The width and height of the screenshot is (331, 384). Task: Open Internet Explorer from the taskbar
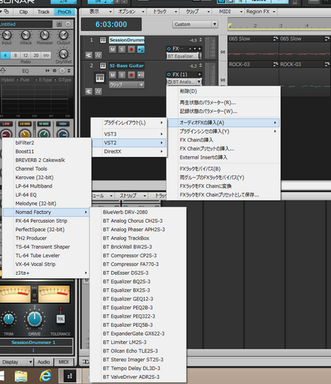pos(45,376)
